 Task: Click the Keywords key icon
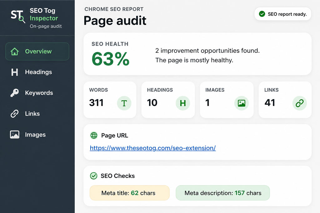(x=14, y=93)
